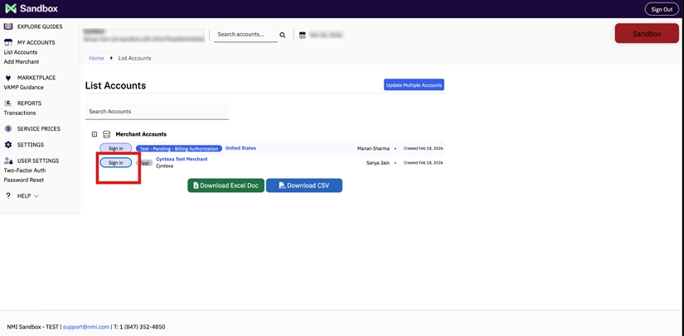684x336 pixels.
Task: Click the User Settings person-lock icon
Action: point(8,161)
